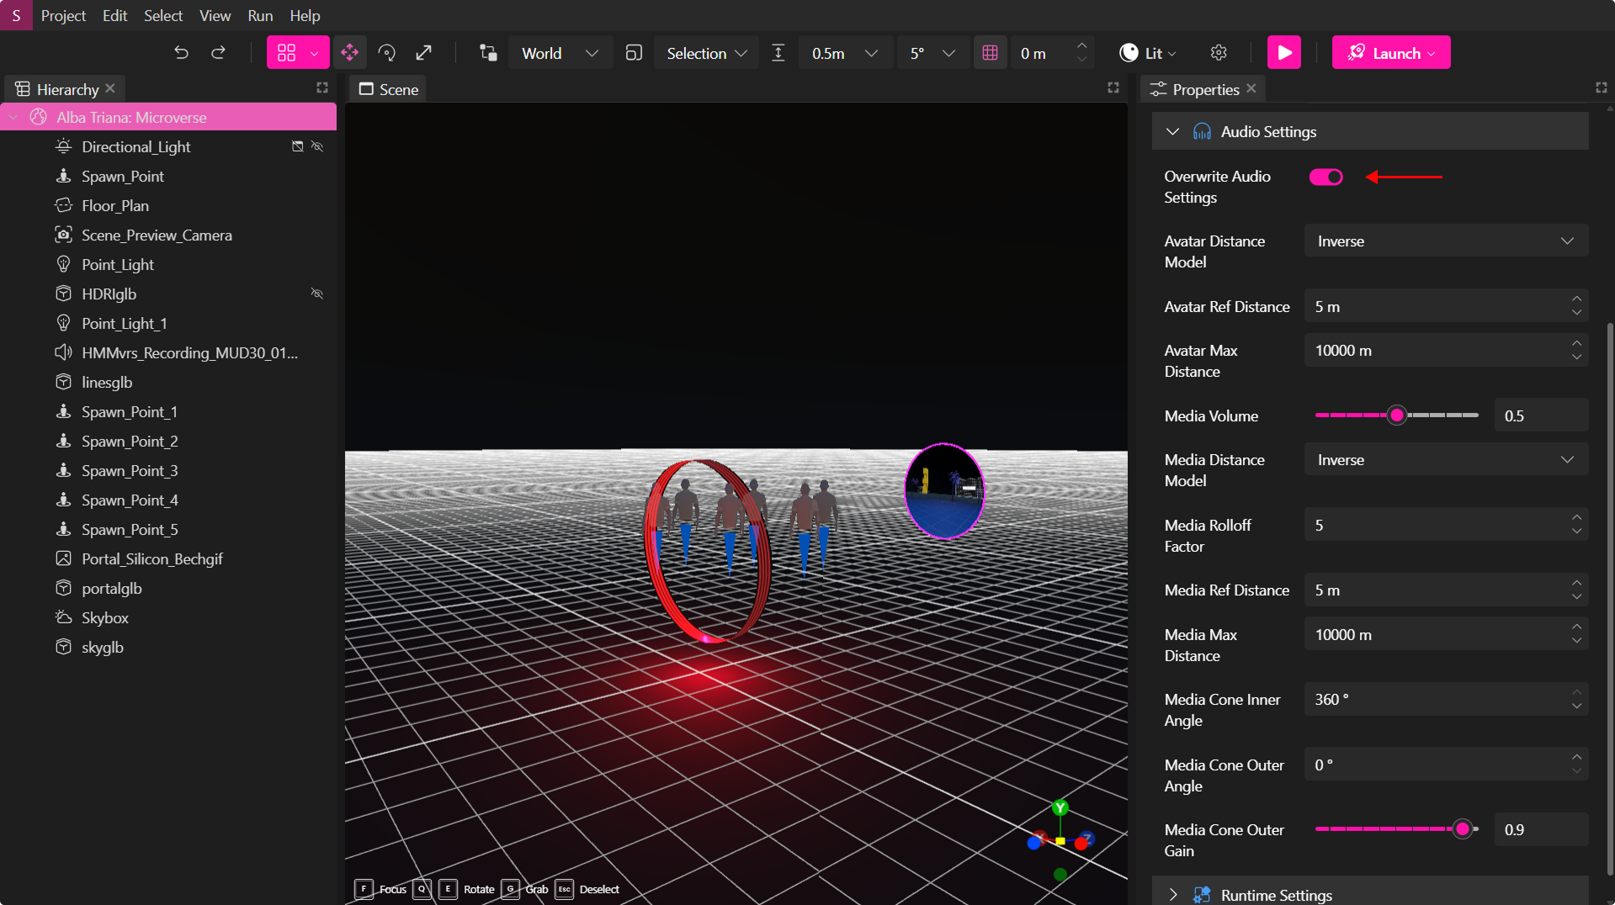Click the Redo icon
Image resolution: width=1615 pixels, height=905 pixels.
218,52
